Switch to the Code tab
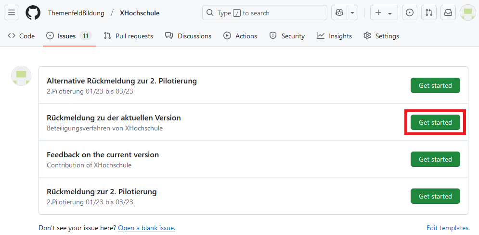The height and width of the screenshot is (235, 479). pyautogui.click(x=21, y=36)
